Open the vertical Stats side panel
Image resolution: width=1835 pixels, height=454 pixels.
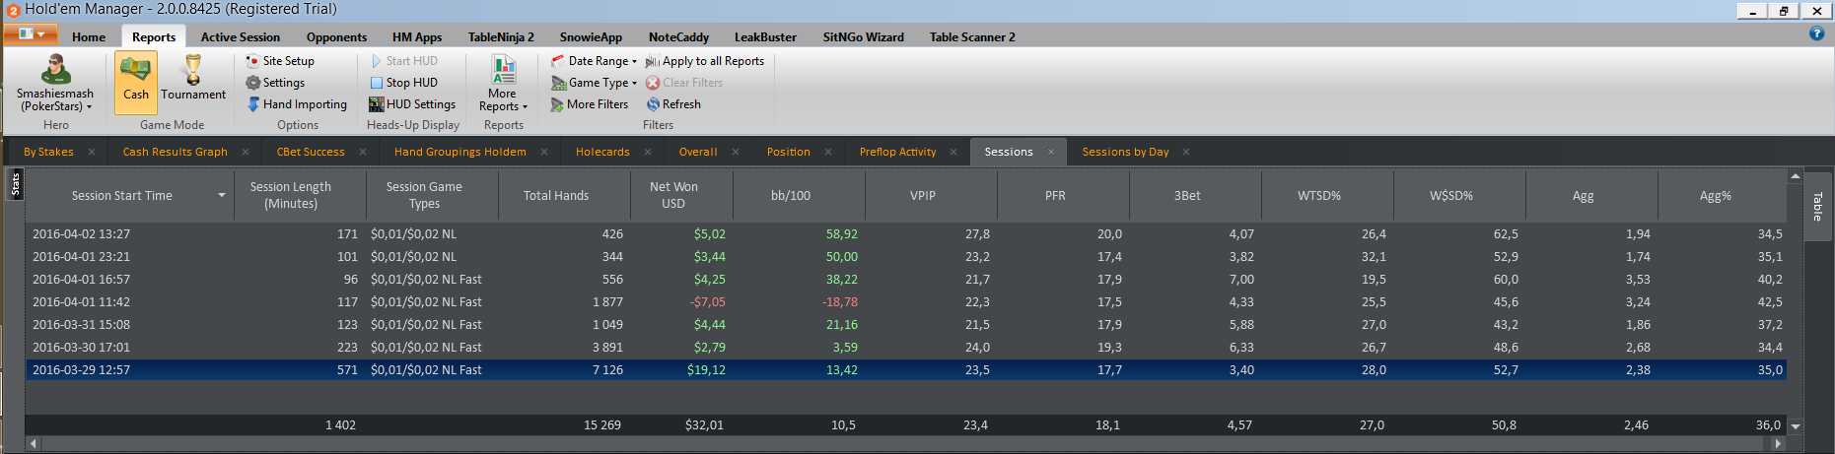(x=15, y=184)
